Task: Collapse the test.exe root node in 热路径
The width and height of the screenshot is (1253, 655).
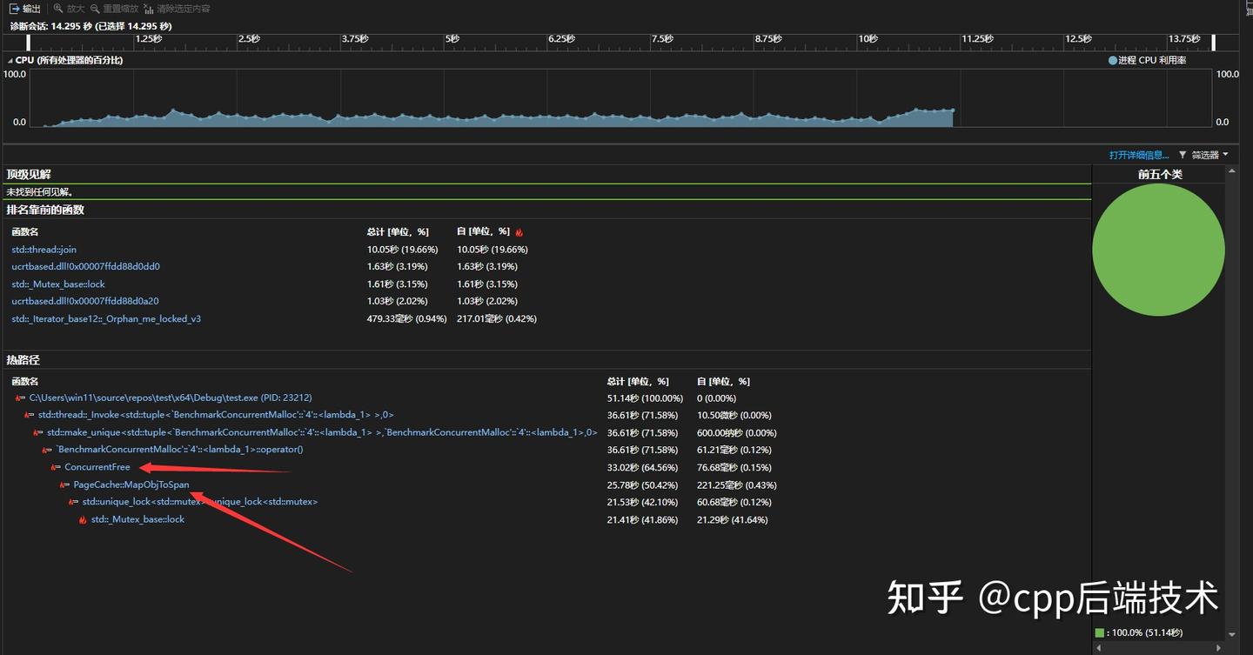Action: [19, 398]
